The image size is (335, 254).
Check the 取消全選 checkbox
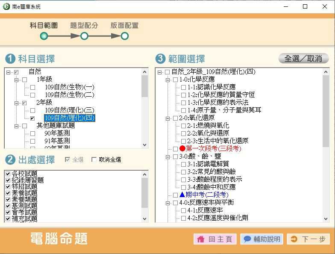(x=94, y=159)
